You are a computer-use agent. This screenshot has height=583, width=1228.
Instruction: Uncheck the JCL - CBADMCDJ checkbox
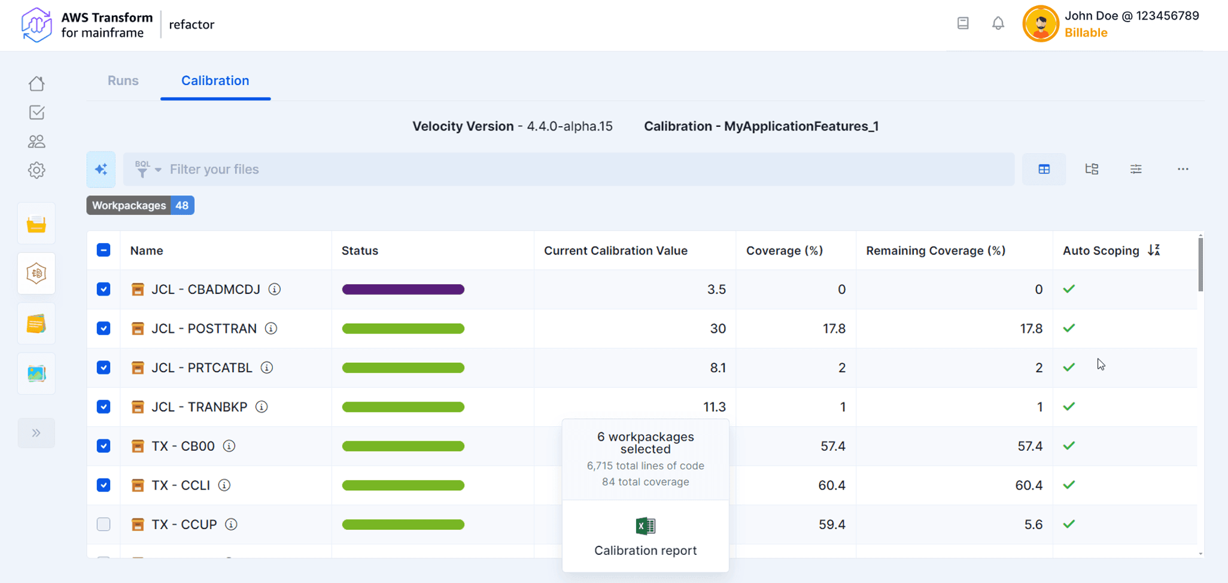coord(104,289)
